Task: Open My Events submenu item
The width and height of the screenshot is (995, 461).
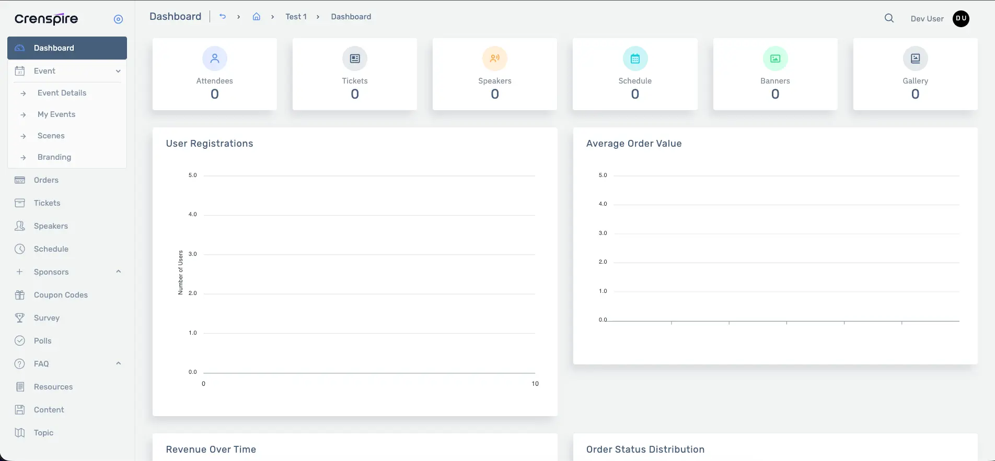Action: [x=56, y=114]
